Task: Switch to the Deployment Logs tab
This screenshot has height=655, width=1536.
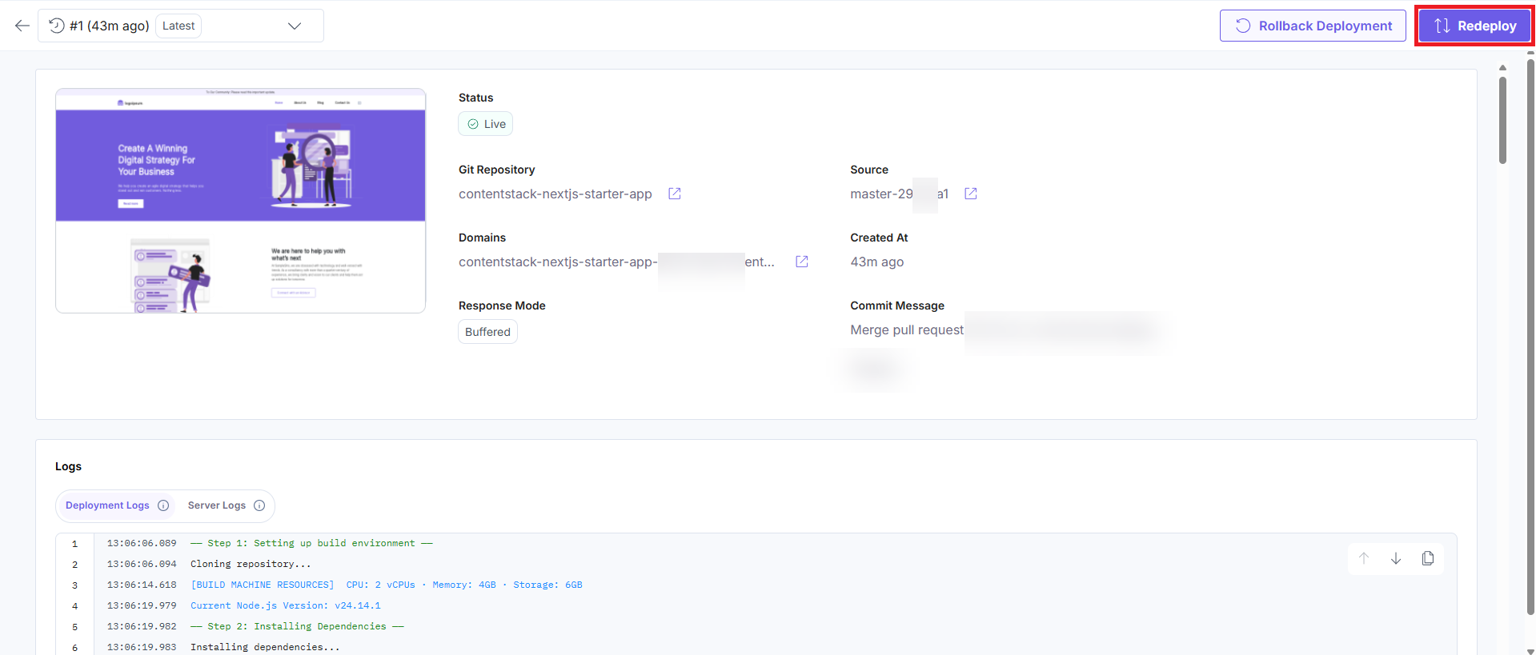Action: point(107,505)
